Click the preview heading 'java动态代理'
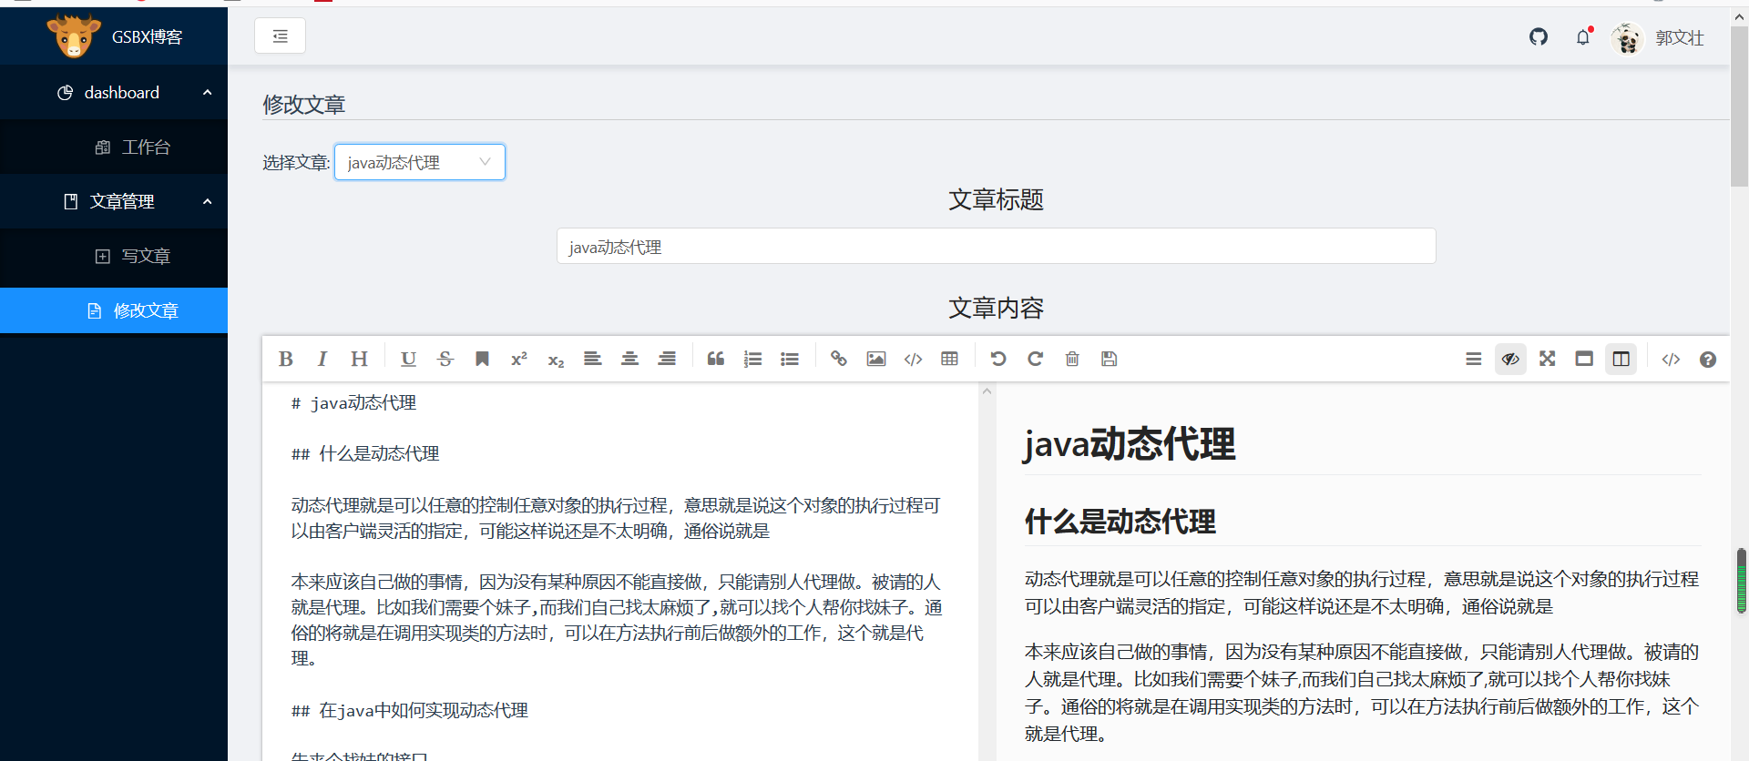1749x761 pixels. point(1130,443)
